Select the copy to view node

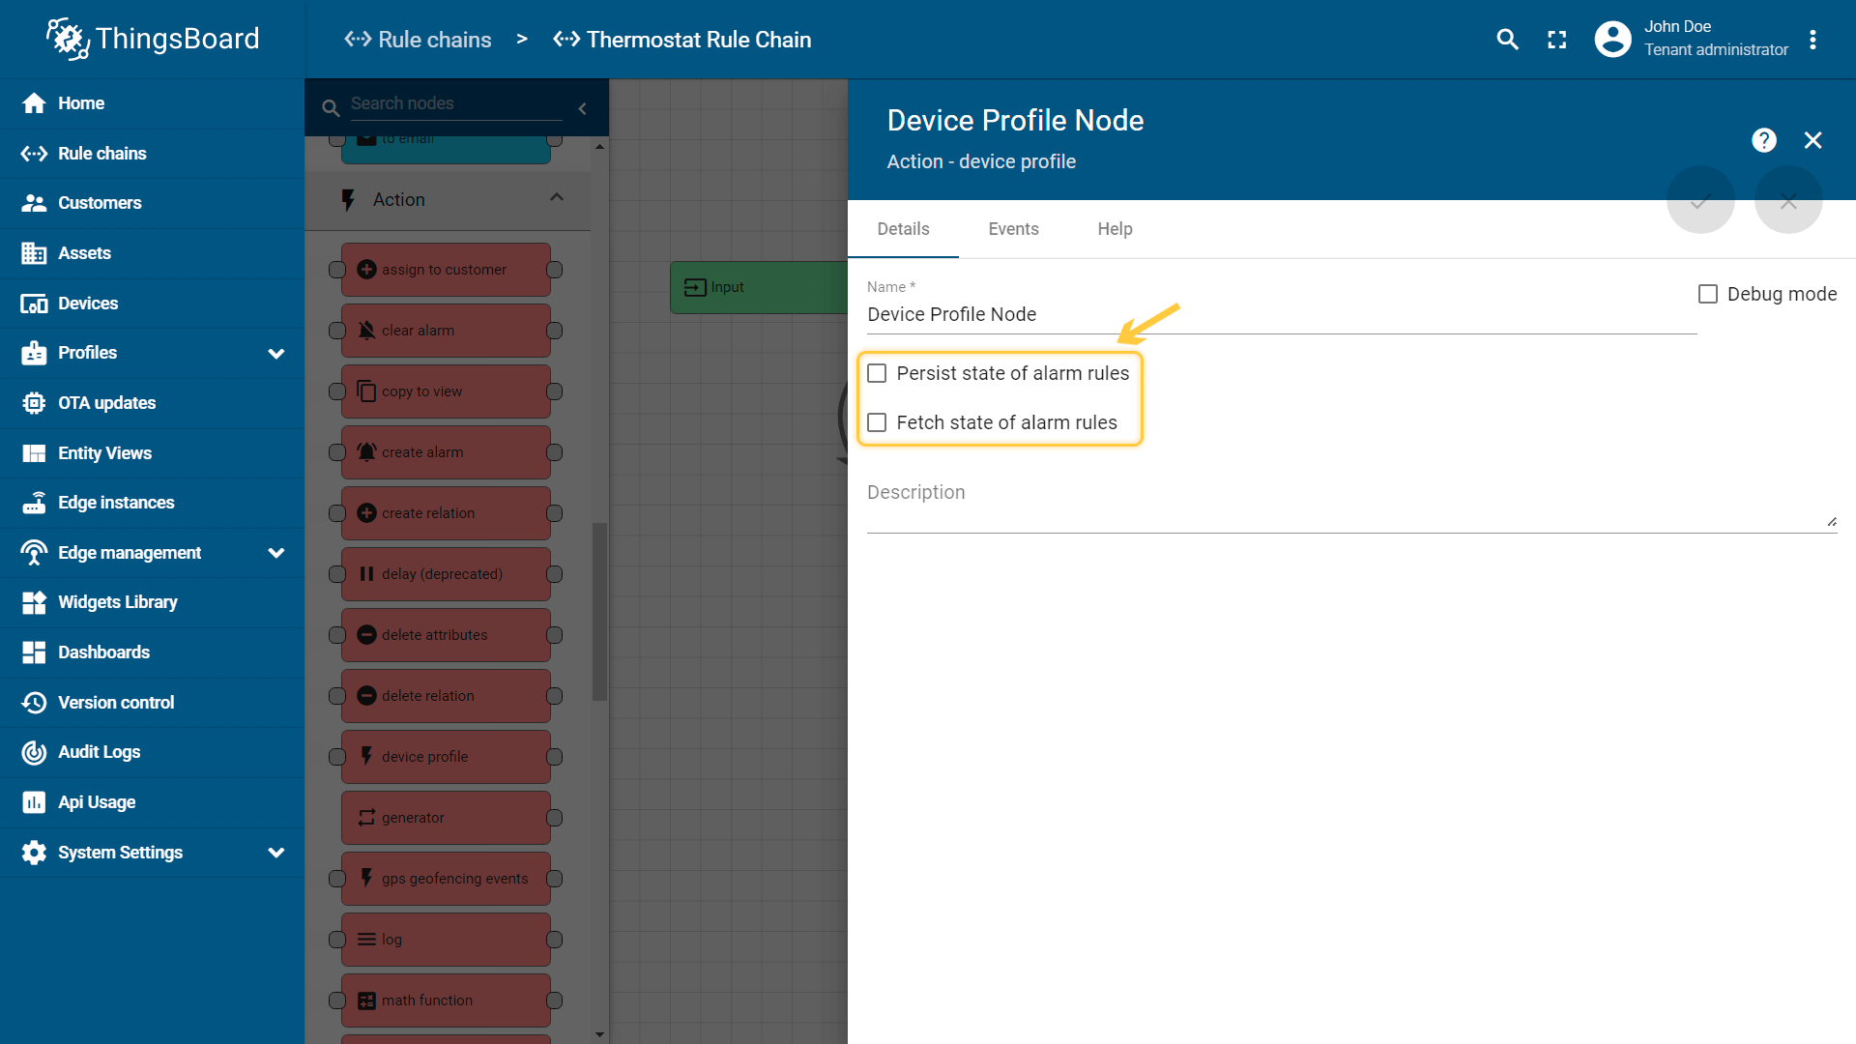coord(446,391)
